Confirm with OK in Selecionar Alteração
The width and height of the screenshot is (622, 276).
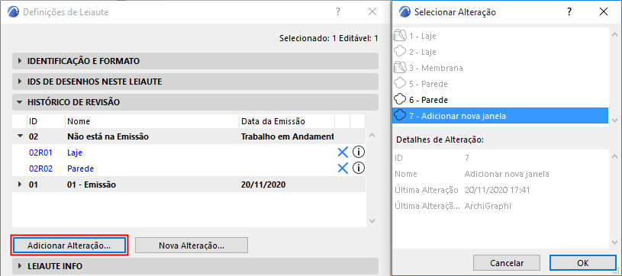point(583,263)
